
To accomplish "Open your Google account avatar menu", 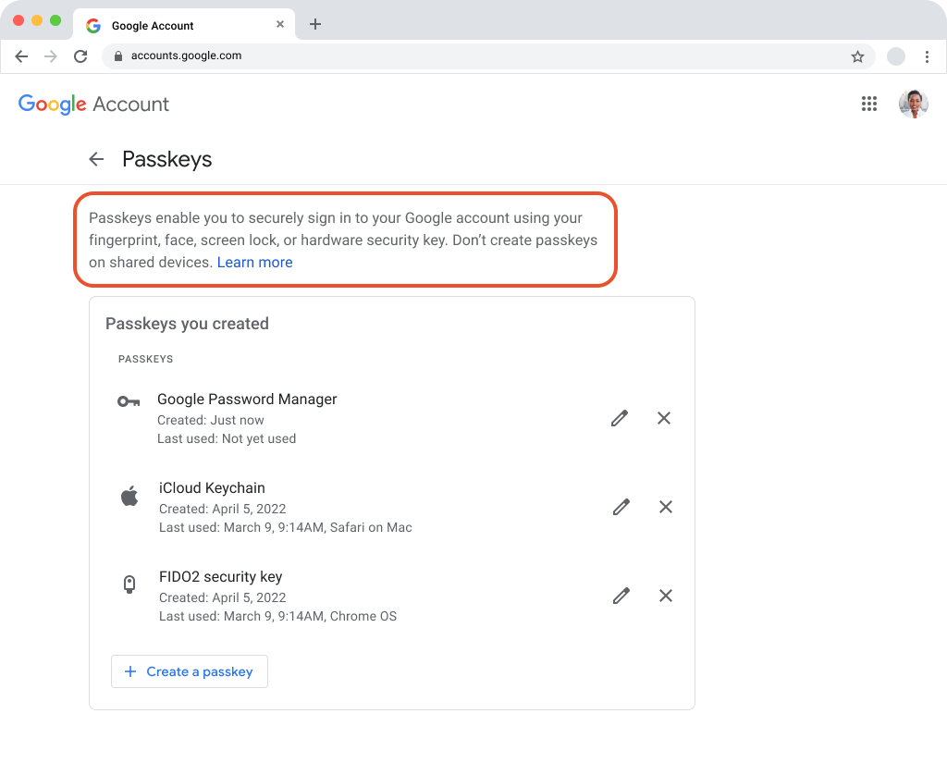I will coord(914,104).
